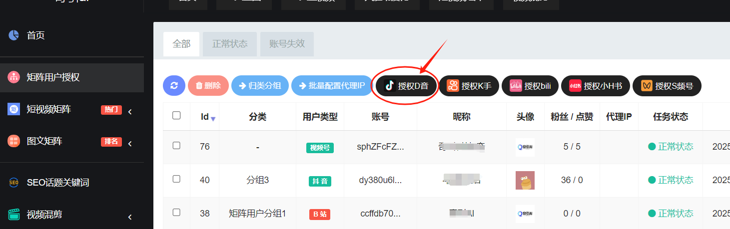This screenshot has height=229, width=730.
Task: Expand the 短视频矩阵 submenu chevron
Action: pos(130,112)
